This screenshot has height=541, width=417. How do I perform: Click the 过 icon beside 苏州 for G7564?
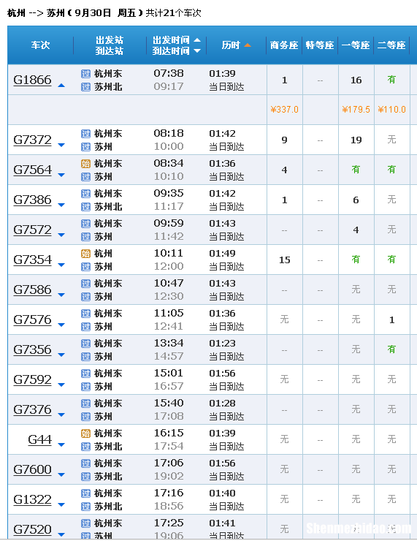pyautogui.click(x=85, y=177)
